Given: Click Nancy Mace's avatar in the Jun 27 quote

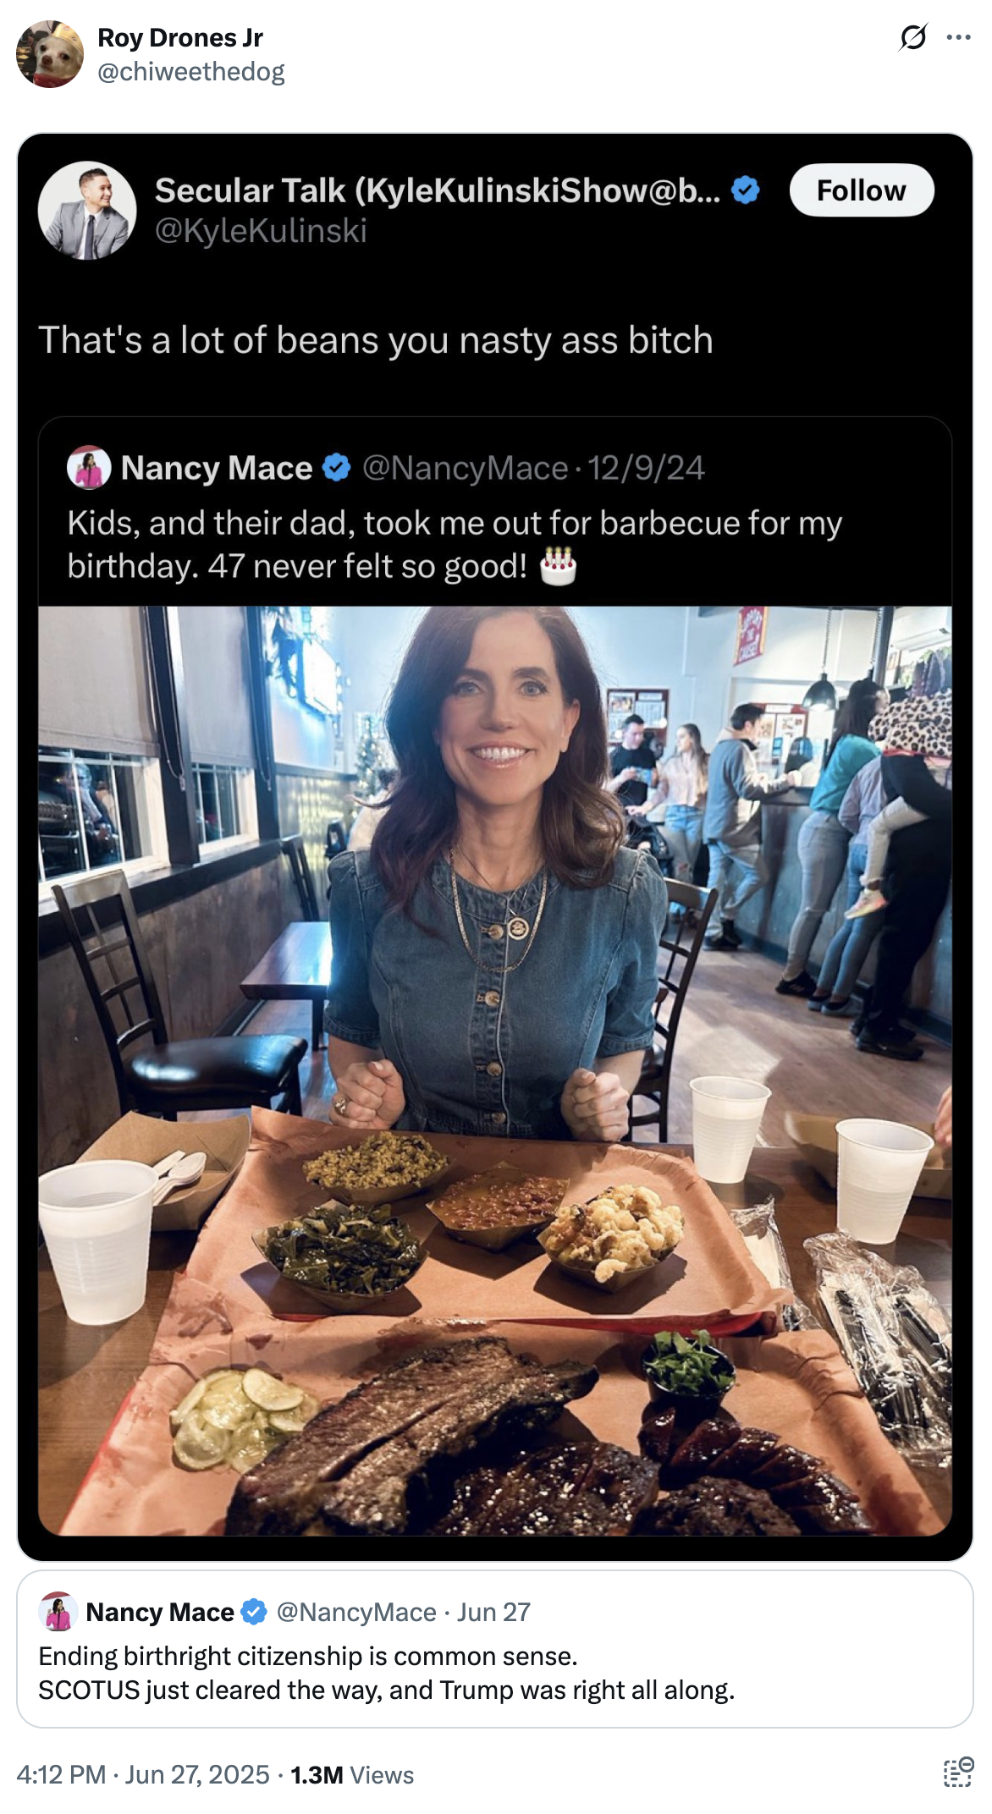Looking at the screenshot, I should coord(58,1612).
